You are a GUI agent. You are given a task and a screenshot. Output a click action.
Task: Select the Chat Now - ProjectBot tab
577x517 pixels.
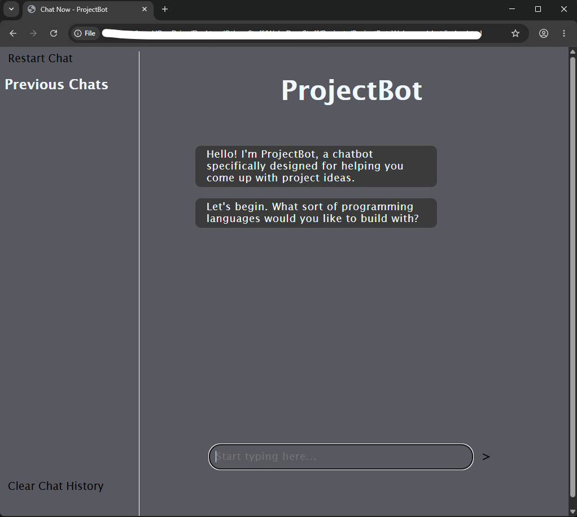(x=88, y=10)
